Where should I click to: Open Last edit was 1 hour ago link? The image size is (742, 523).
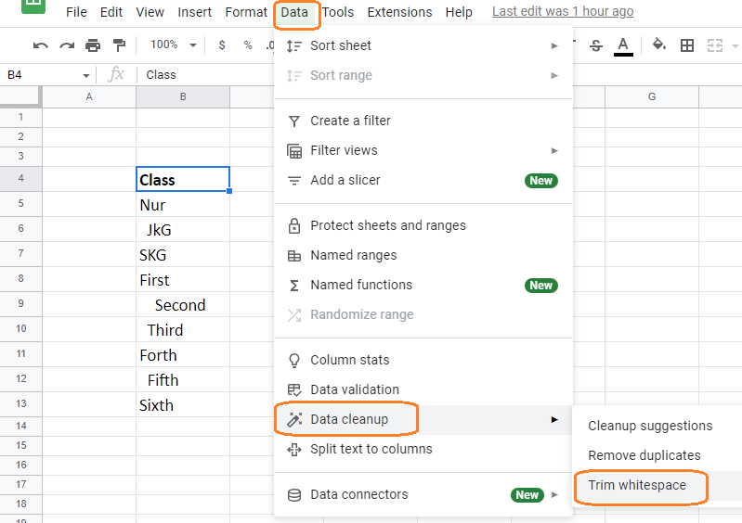(563, 11)
